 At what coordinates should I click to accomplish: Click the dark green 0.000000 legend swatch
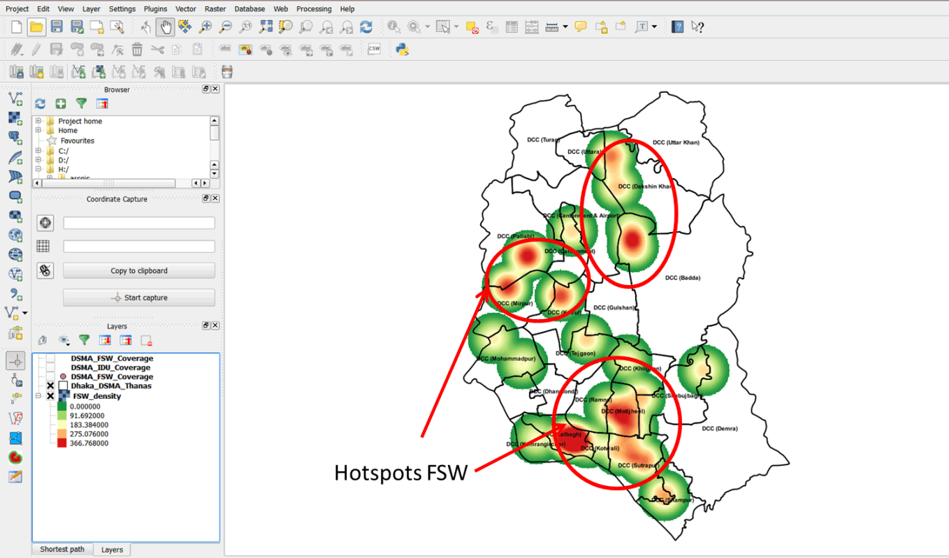pos(62,406)
